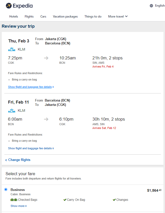The height and width of the screenshot is (213, 165).
Task: Expand Show more under Business fare
Action: point(19,206)
